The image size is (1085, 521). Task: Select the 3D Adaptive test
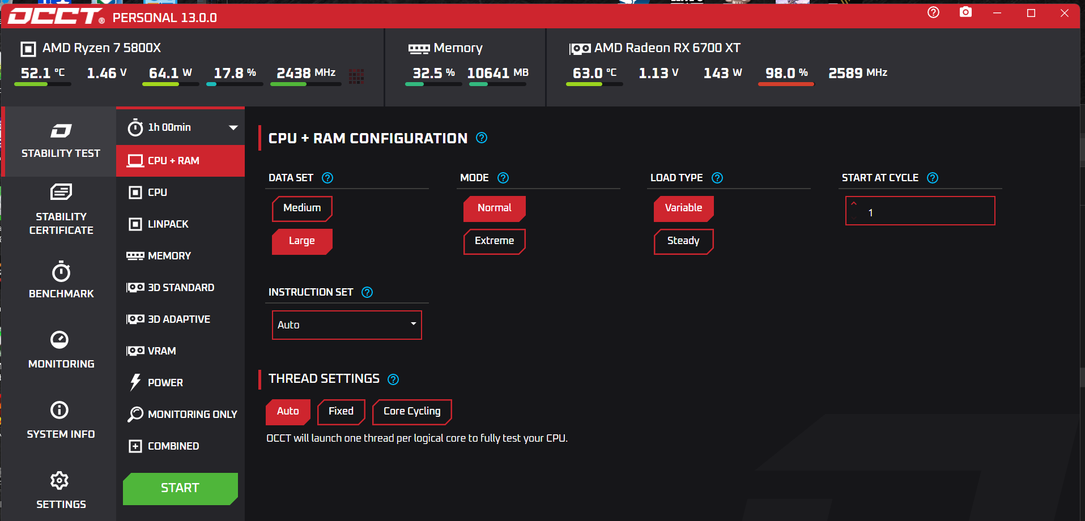pos(180,319)
